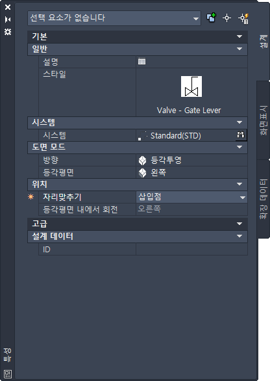This screenshot has height=381, width=270.
Task: Click the bottom-left palette icon
Action: pyautogui.click(x=8, y=374)
